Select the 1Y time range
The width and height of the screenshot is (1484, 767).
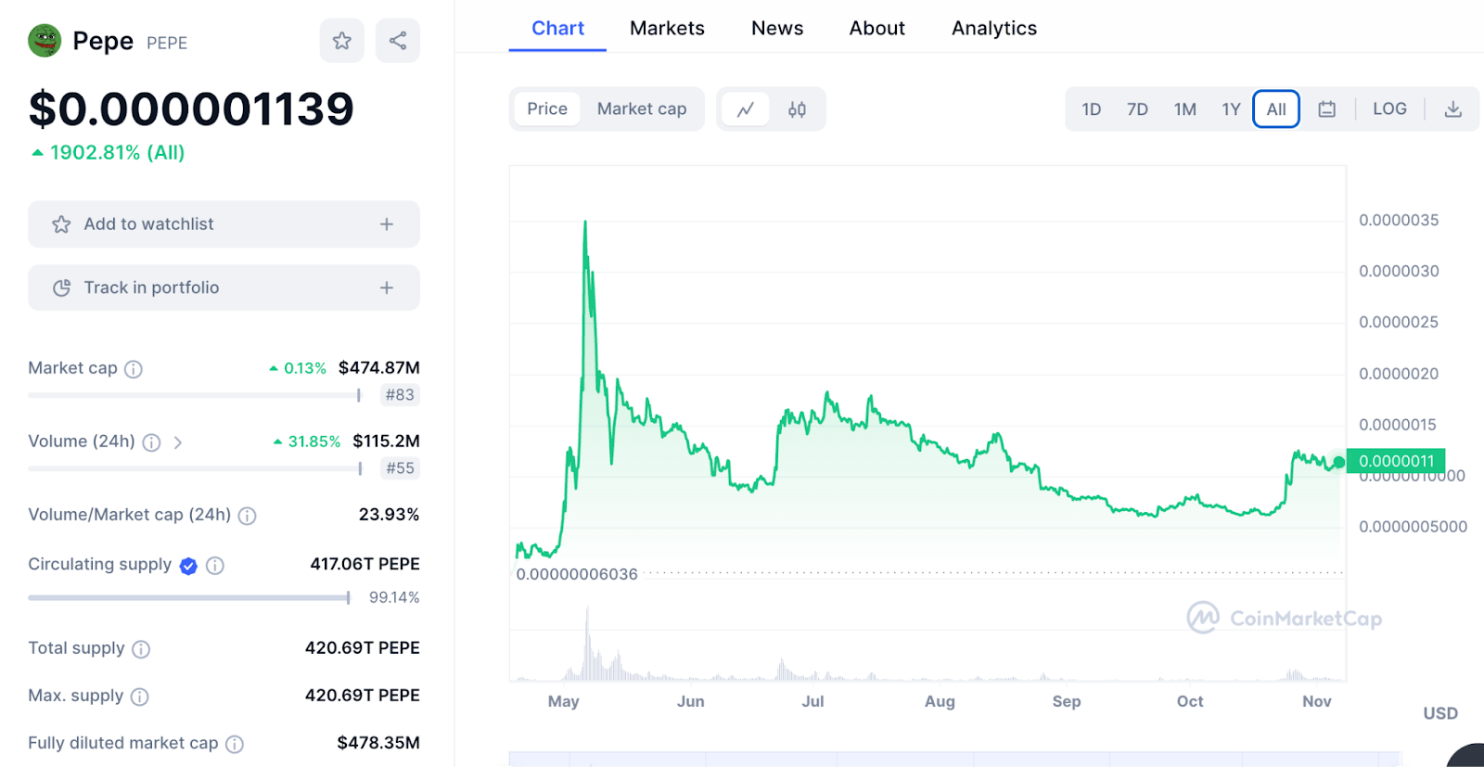click(1231, 109)
